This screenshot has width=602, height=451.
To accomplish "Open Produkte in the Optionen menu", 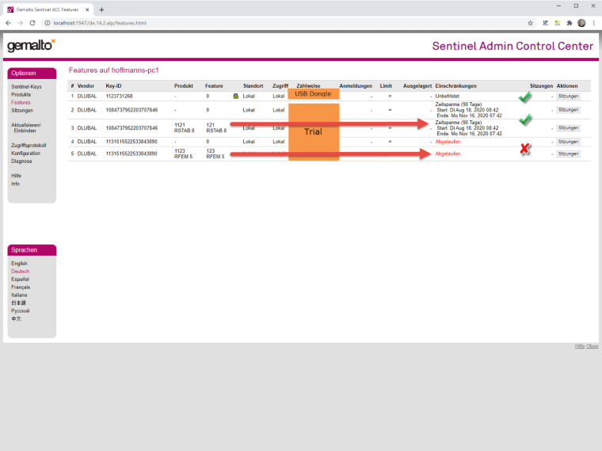I will tap(21, 95).
